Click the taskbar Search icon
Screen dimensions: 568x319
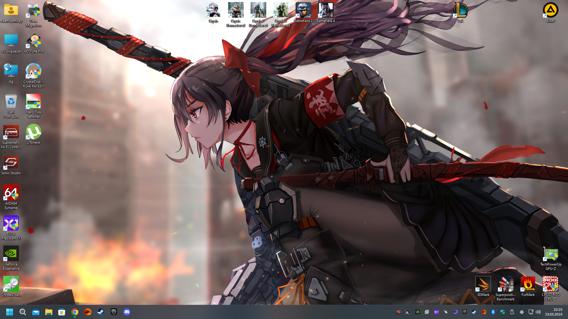click(x=23, y=312)
